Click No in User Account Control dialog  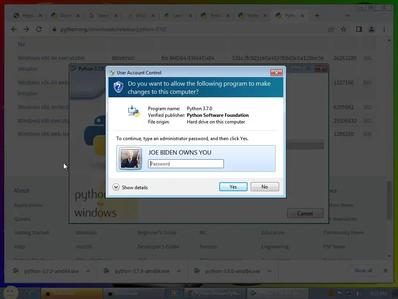point(264,186)
